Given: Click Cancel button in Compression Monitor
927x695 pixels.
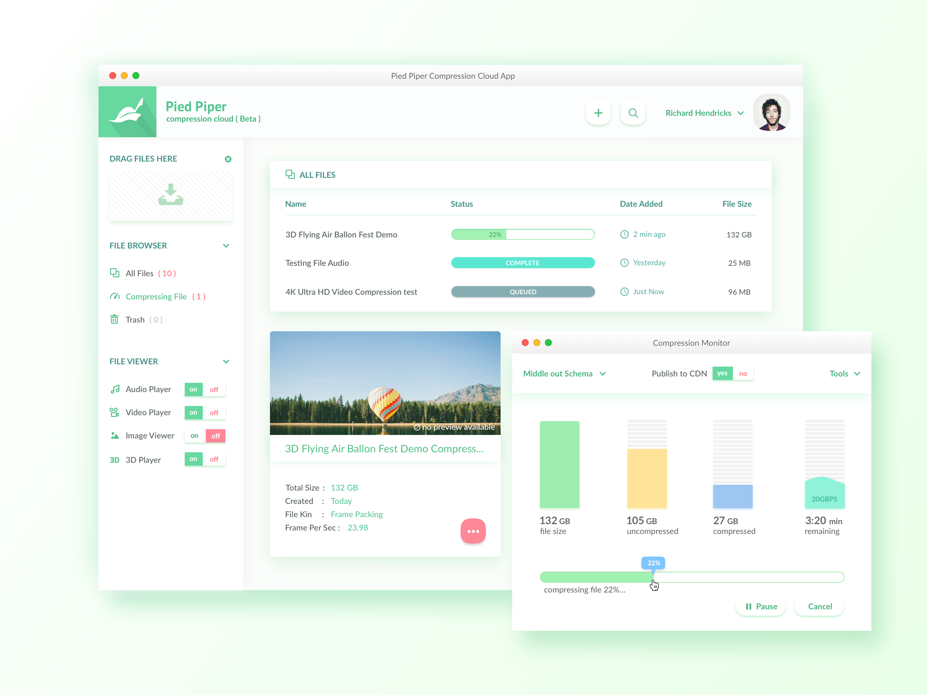Looking at the screenshot, I should click(x=819, y=606).
